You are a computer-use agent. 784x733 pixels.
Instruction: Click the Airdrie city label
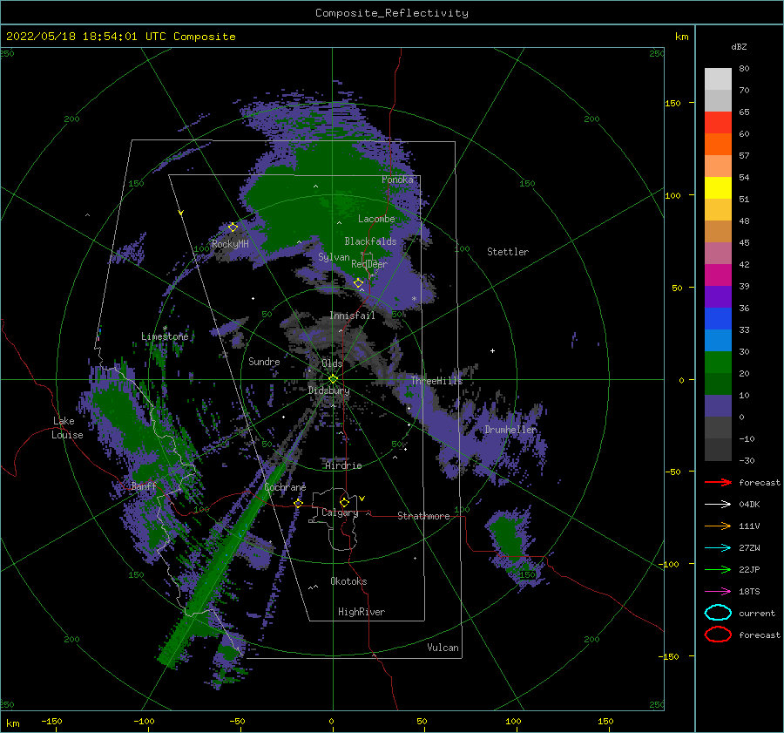click(x=343, y=465)
